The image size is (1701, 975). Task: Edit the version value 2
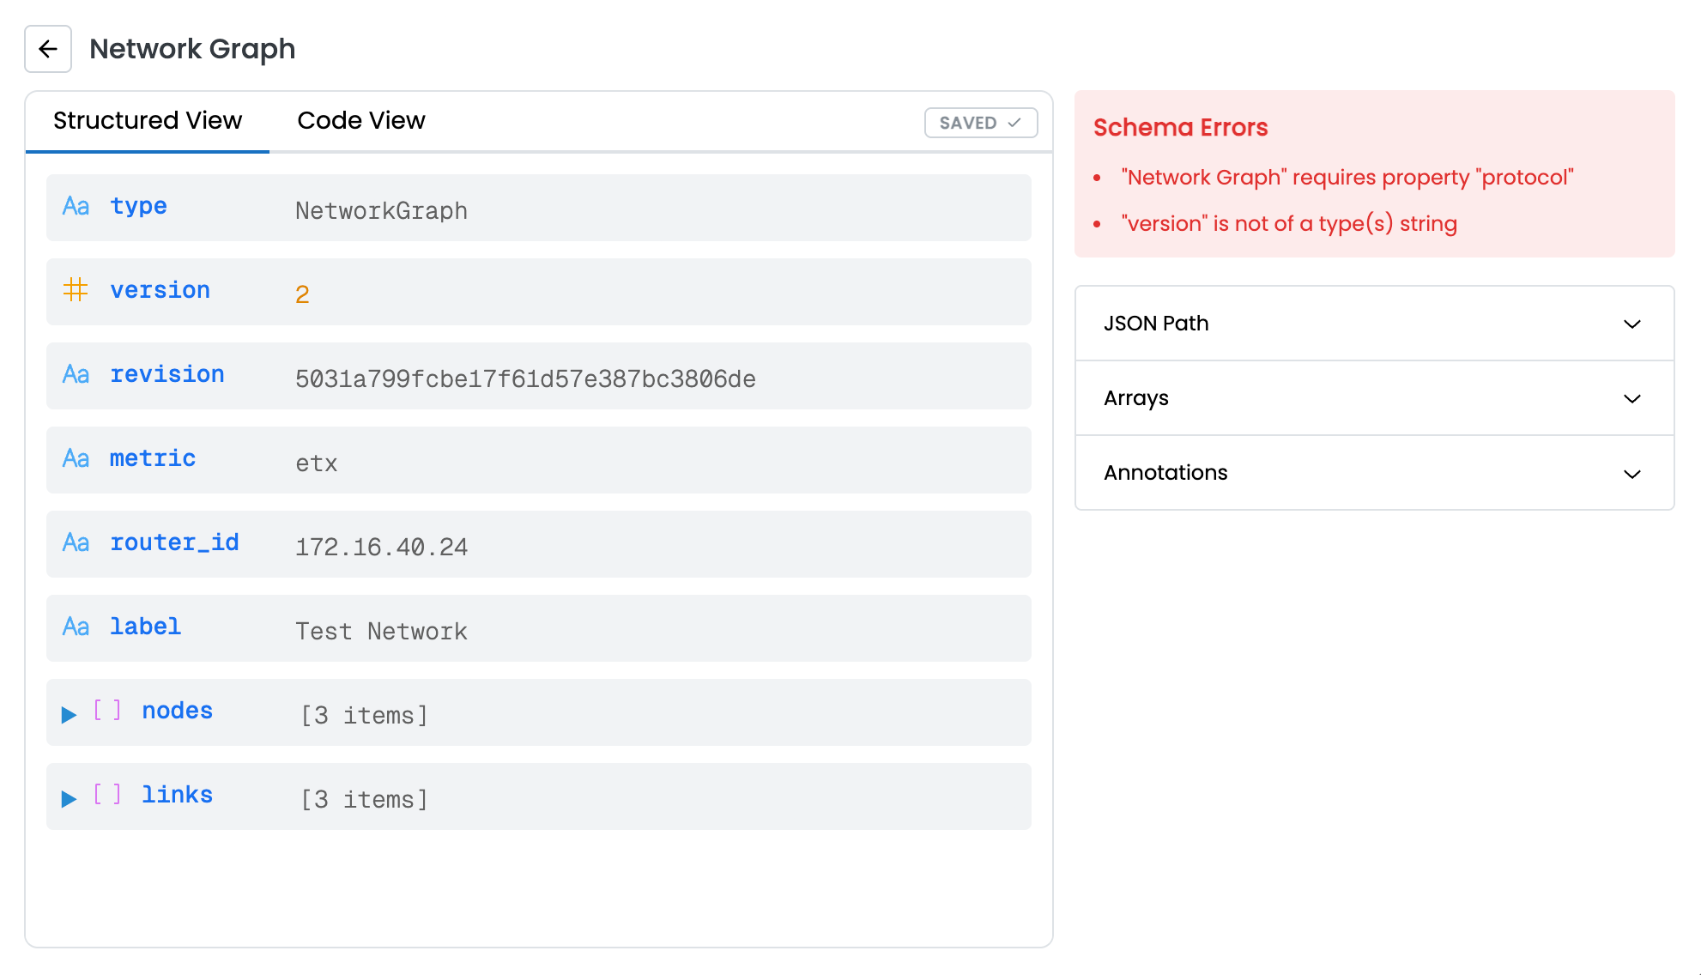302,294
